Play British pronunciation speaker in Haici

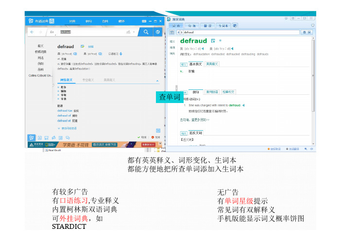click(x=203, y=49)
